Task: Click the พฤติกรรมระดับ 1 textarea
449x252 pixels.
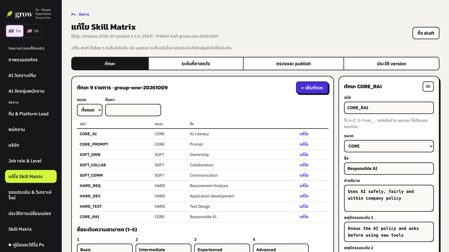Action: point(389,232)
